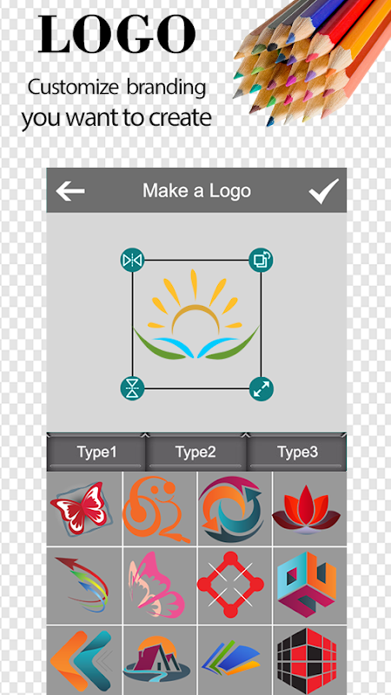Choose the house with sunset logo

pos(160,660)
